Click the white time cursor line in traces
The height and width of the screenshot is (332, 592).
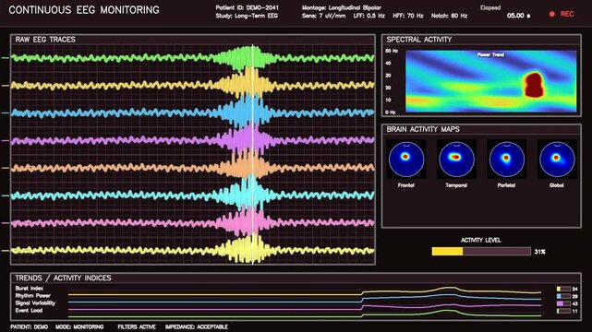pos(252,155)
